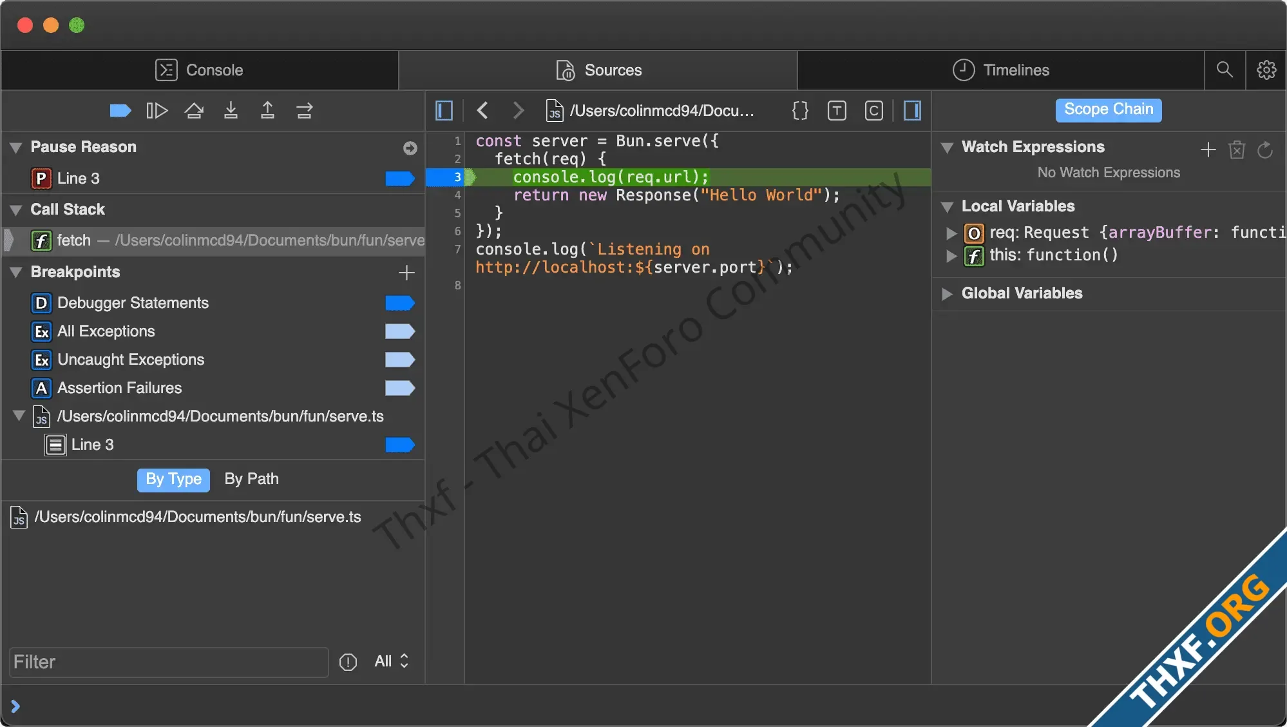Toggle Debugger Statements breakpoint

pyautogui.click(x=400, y=303)
